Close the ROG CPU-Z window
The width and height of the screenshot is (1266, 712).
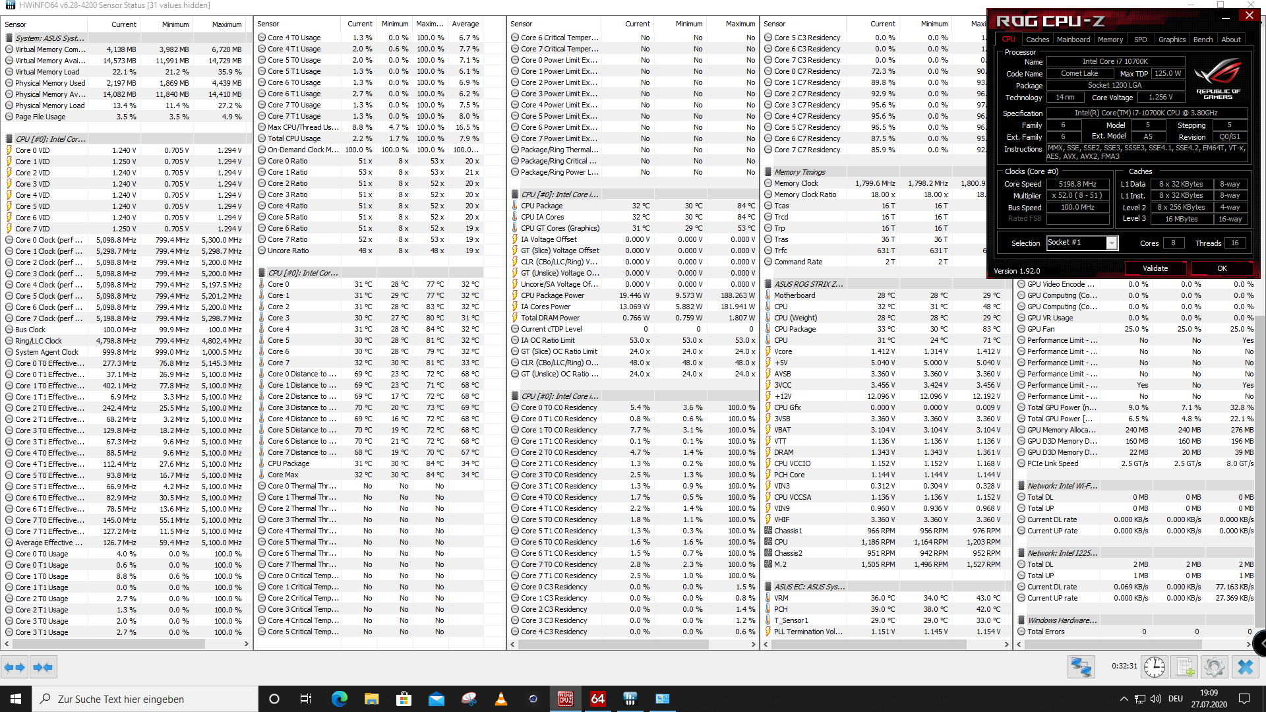pos(1249,15)
